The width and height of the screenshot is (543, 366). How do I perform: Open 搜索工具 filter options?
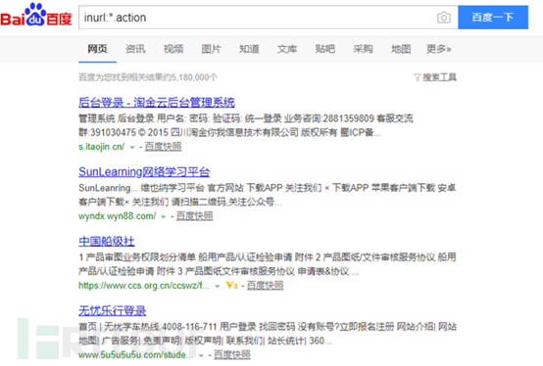(x=439, y=77)
